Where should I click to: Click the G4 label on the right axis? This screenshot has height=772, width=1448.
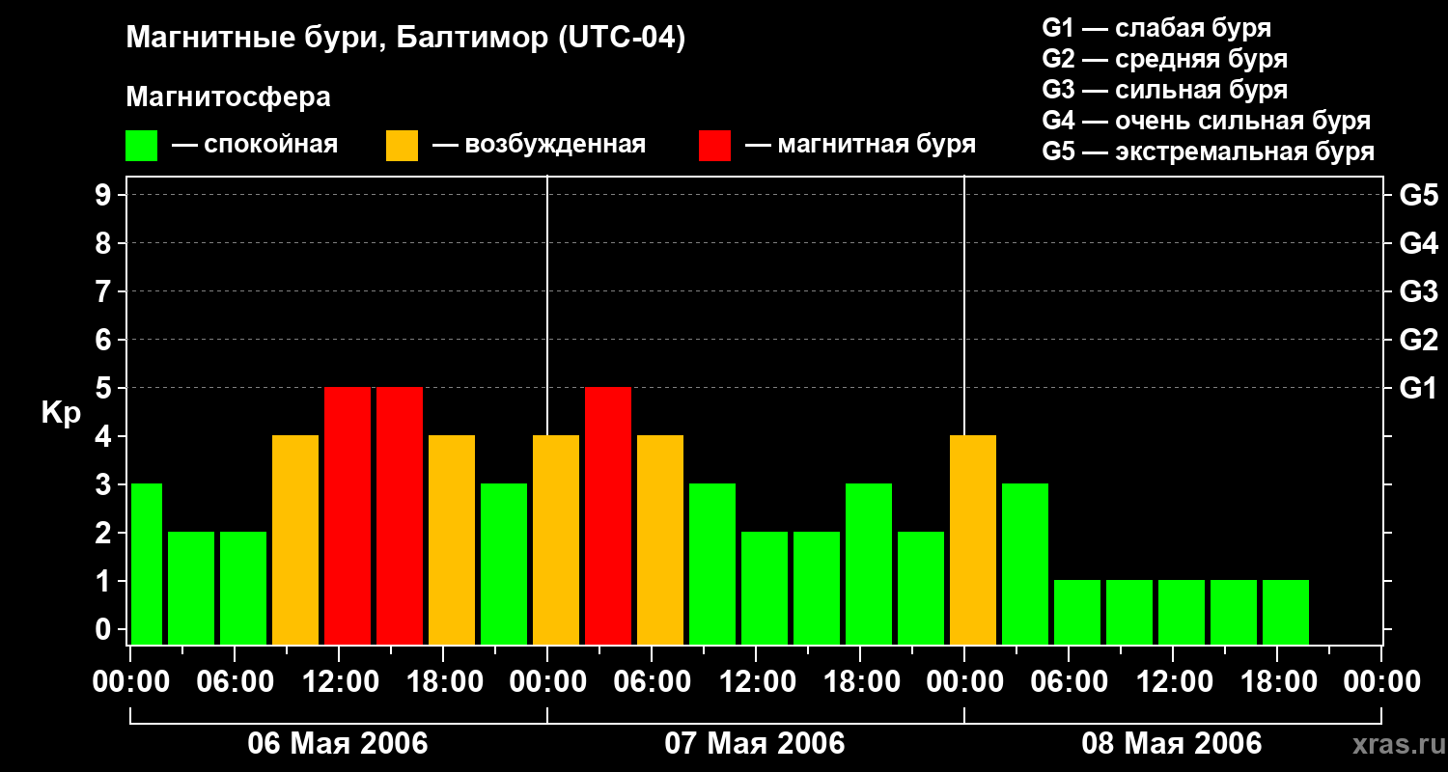tap(1418, 243)
